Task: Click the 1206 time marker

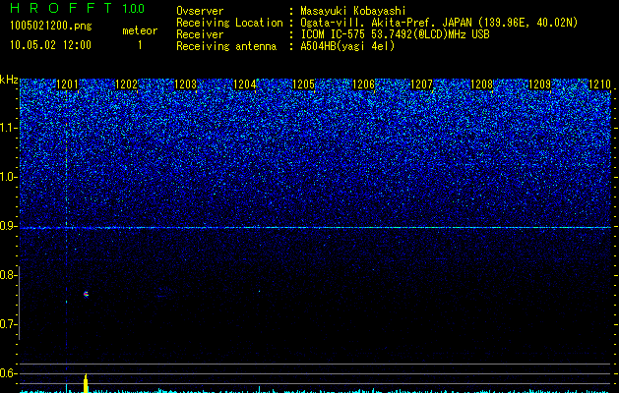Action: click(x=363, y=84)
